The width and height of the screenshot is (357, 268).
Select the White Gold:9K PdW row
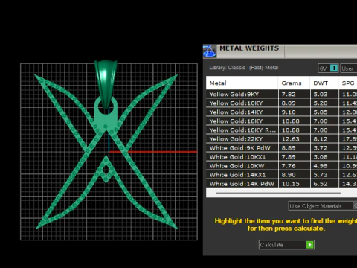point(281,147)
